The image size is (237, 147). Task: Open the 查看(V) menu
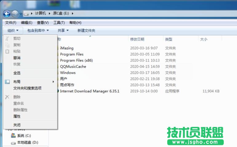point(43,23)
